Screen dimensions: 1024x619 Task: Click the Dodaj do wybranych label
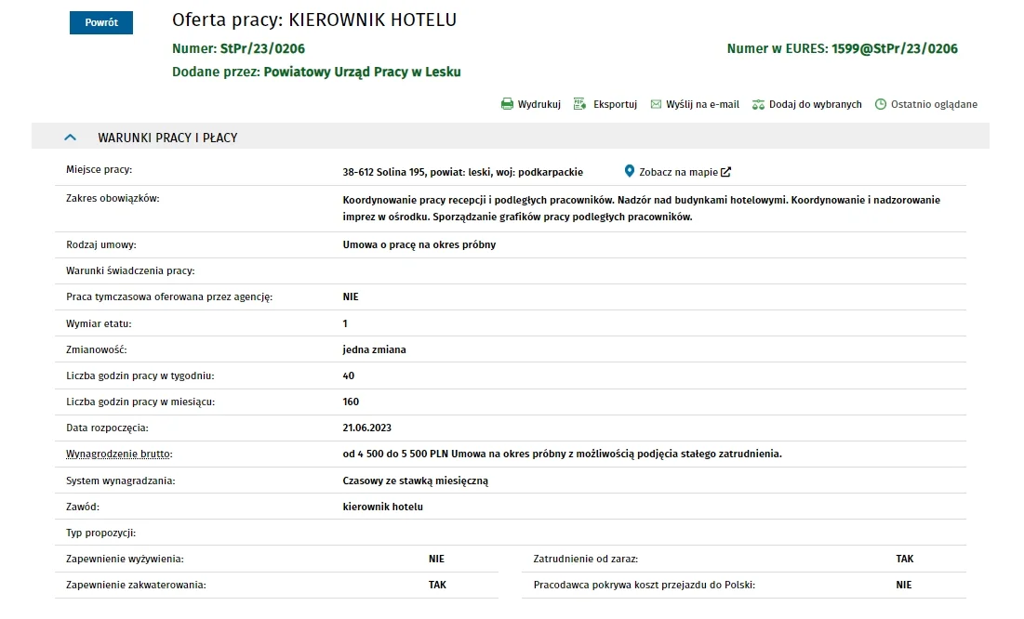[815, 104]
